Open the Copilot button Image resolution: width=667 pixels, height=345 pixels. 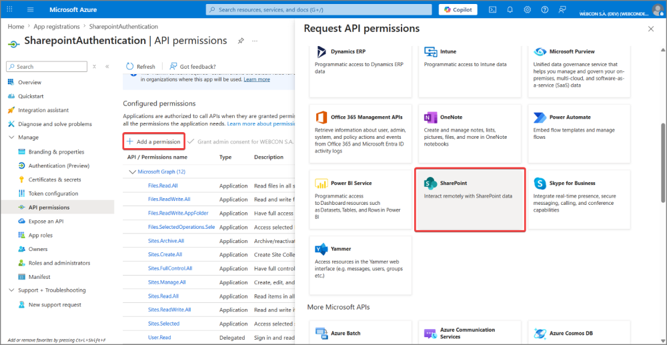click(458, 10)
